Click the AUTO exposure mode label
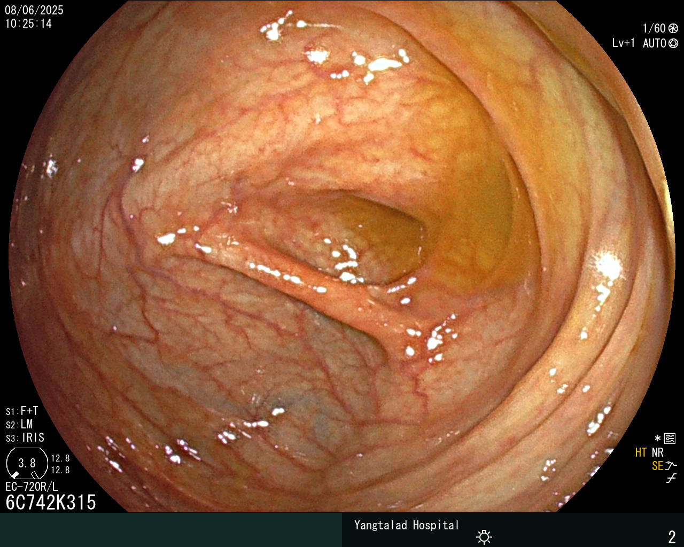The width and height of the screenshot is (684, 547). pos(655,43)
